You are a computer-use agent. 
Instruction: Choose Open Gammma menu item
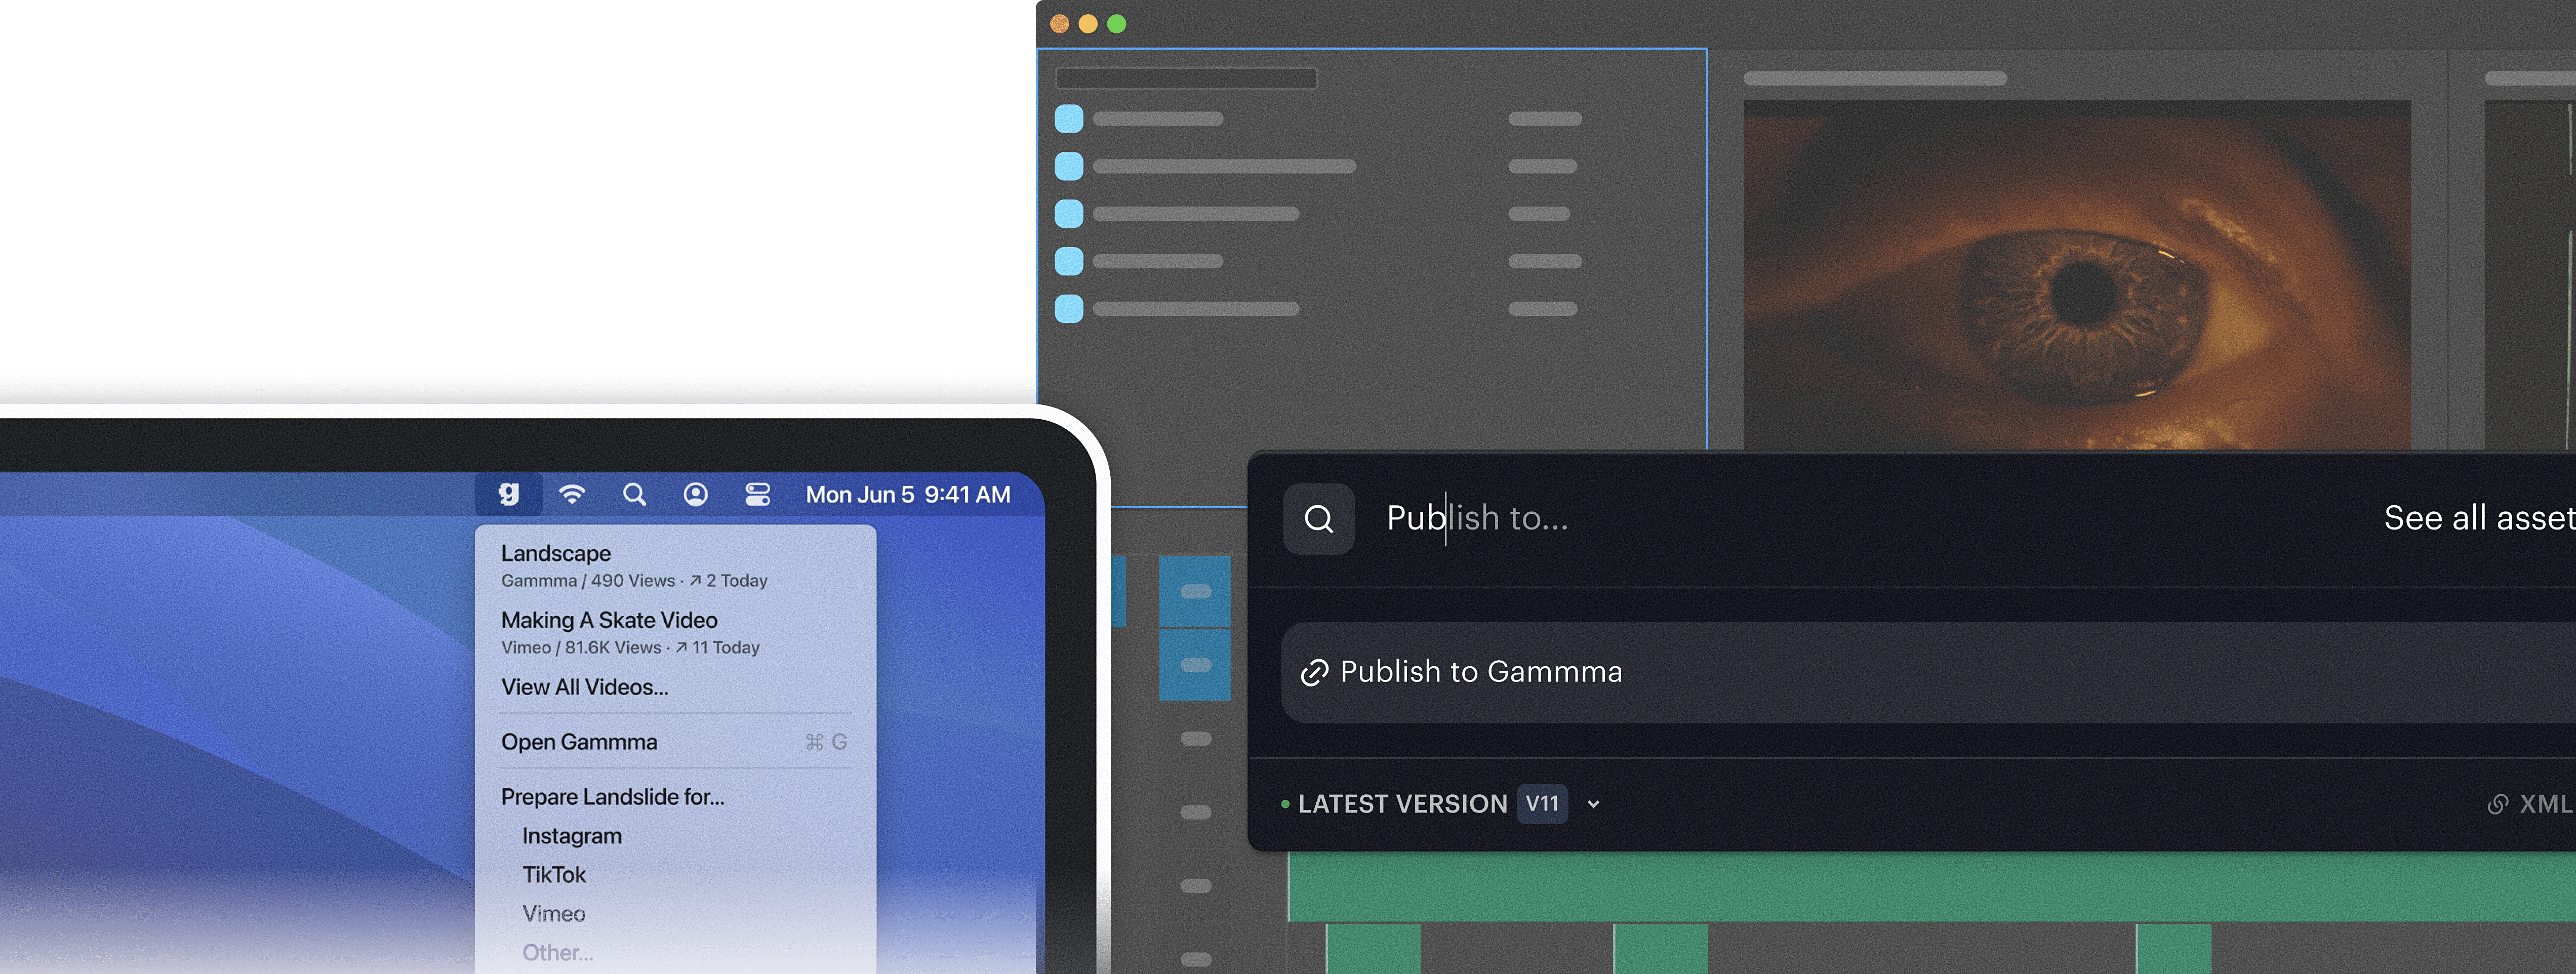click(676, 742)
